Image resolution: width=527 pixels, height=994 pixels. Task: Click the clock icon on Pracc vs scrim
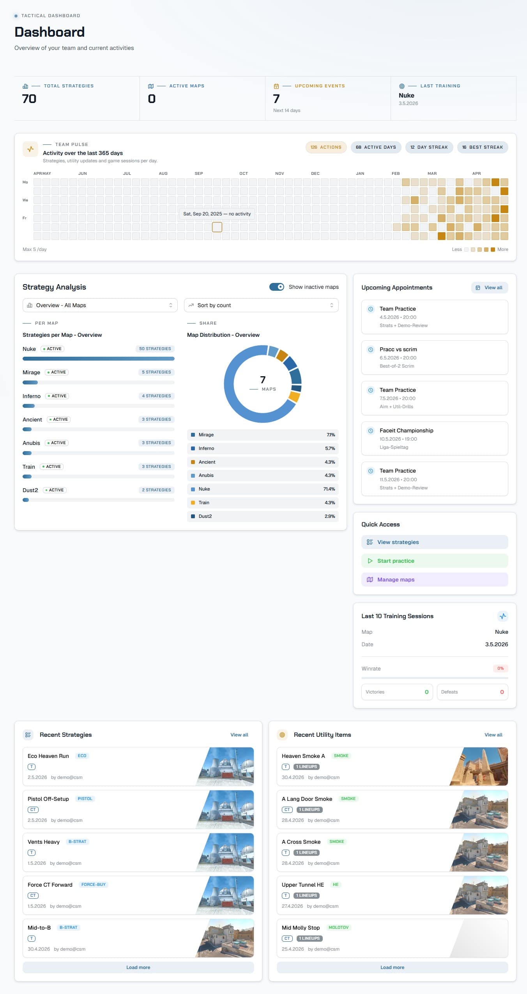371,350
